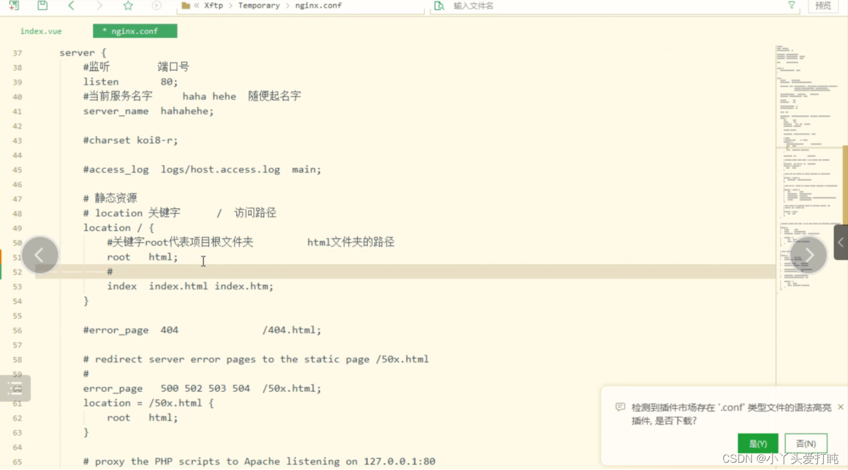
Task: Click 'location / {' on line 49
Action: point(119,228)
